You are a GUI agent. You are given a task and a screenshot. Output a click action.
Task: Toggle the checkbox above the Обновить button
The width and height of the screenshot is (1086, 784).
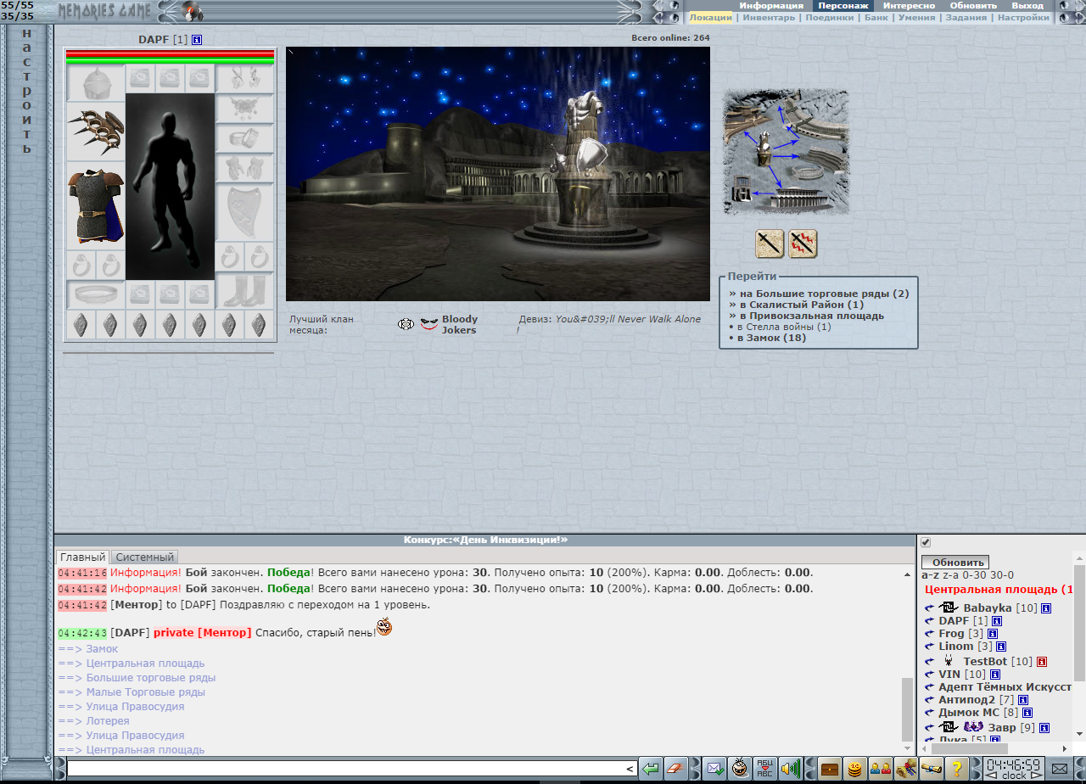pyautogui.click(x=926, y=543)
